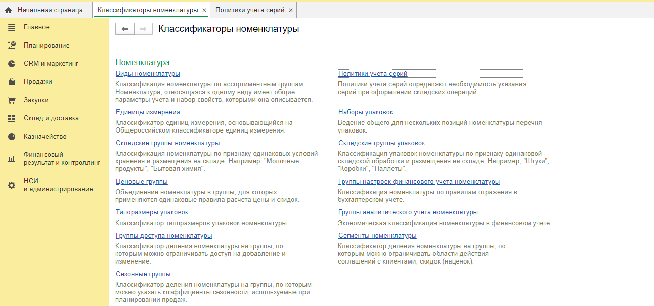
Task: Open the НСИ и администрирование gear icon
Action: click(12, 185)
